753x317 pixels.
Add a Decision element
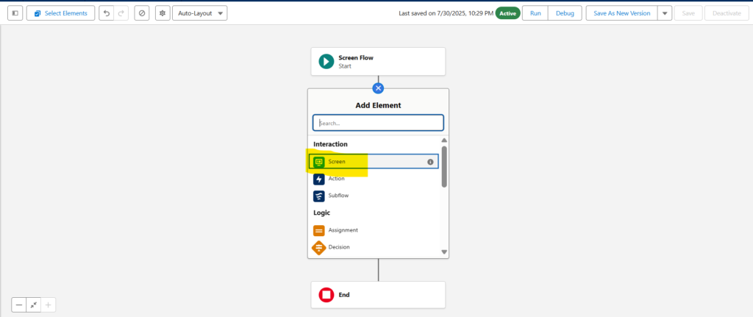coord(338,247)
